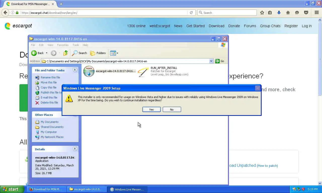Viewport: 322px width, 193px height.
Task: Click Rename this file task
Action: pos(50,77)
